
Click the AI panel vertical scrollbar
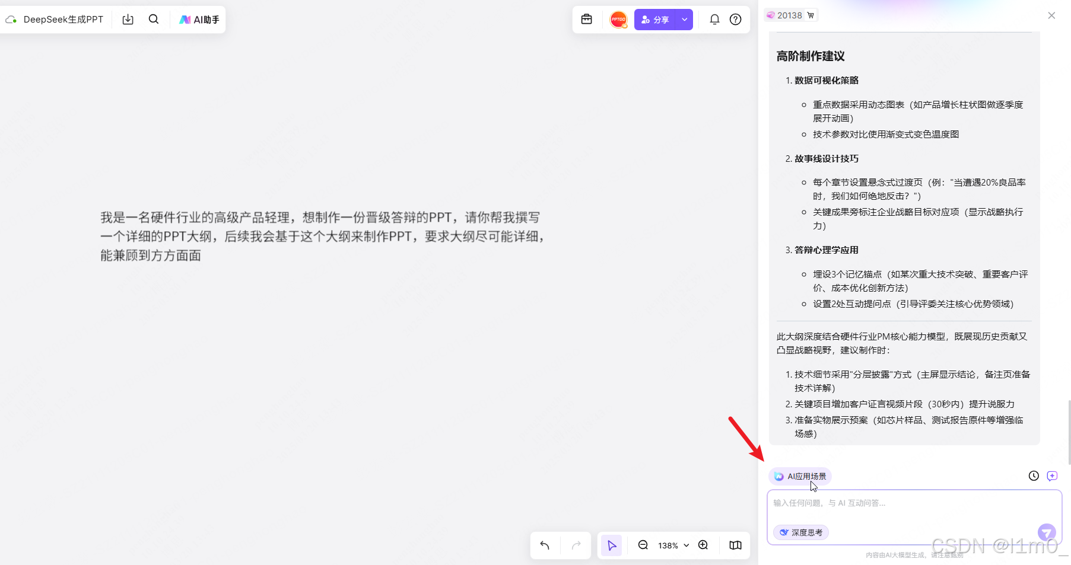coord(1069,433)
